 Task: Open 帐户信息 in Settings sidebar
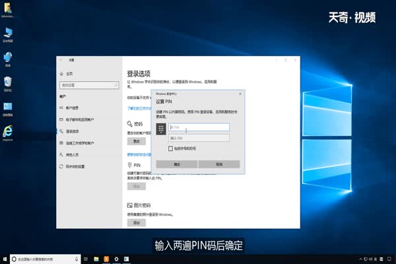[x=69, y=108]
